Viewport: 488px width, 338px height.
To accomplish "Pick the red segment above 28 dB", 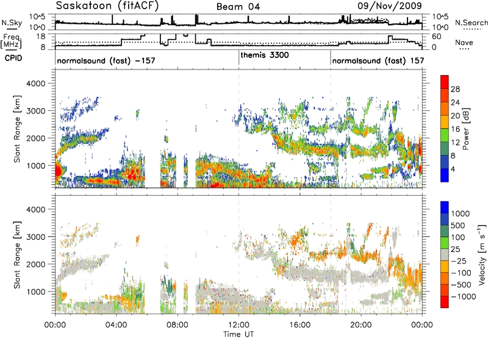I will coord(445,82).
